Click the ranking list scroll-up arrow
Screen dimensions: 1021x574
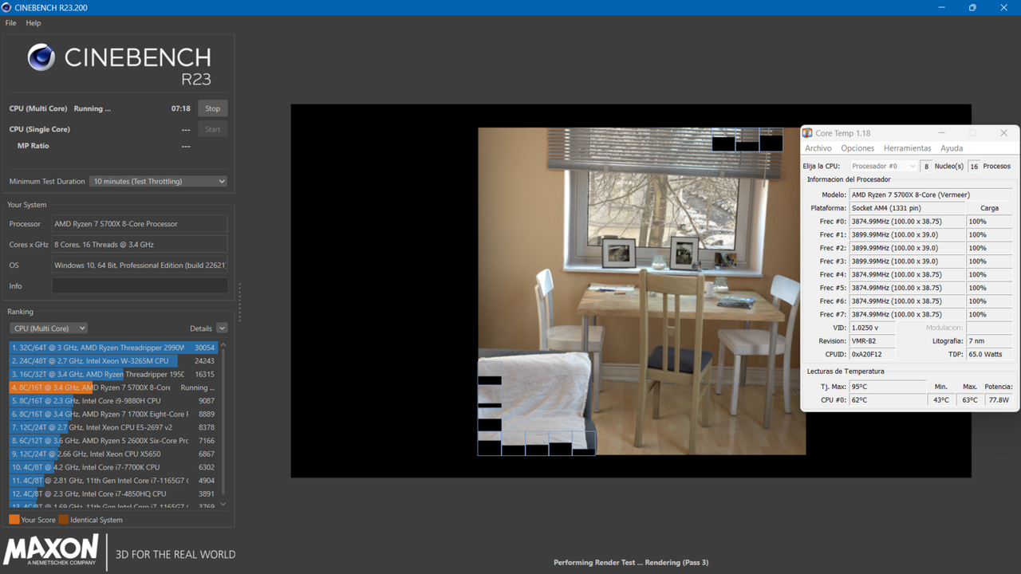pos(223,345)
